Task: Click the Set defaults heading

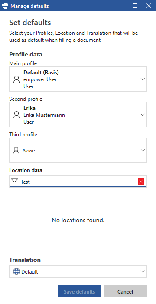Action: 30,23
